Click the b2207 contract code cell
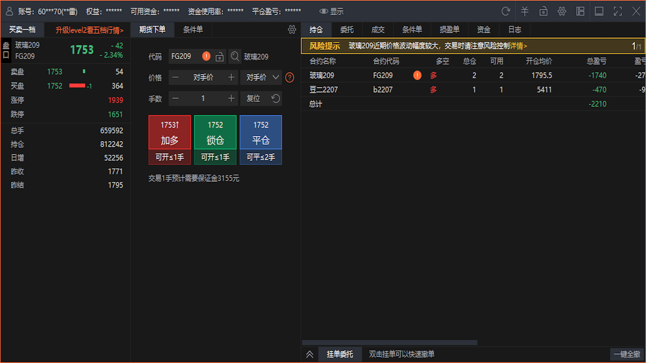 tap(383, 90)
